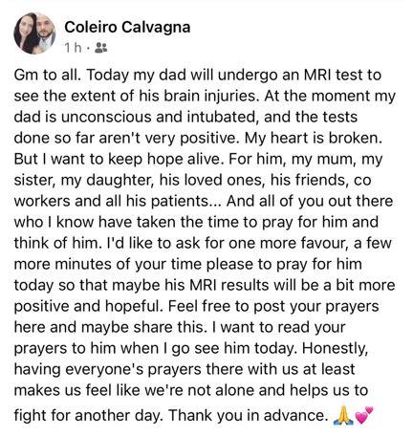
Task: Click the '1 h' post timestamp
Action: click(x=73, y=48)
